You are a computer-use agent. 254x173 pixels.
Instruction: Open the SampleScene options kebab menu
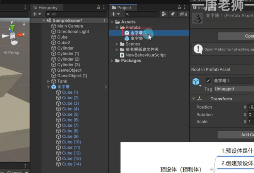[104, 20]
